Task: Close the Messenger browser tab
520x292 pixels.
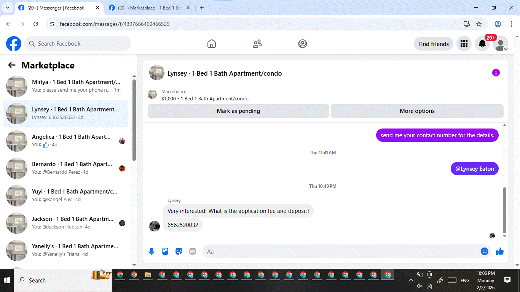Action: pyautogui.click(x=97, y=8)
